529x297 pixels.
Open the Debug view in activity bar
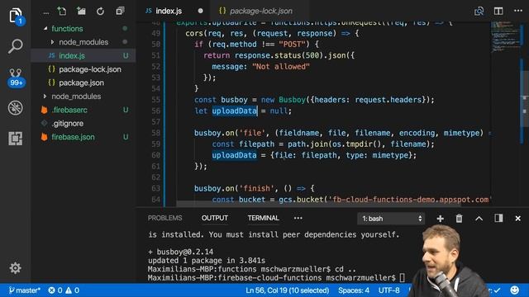tap(16, 108)
